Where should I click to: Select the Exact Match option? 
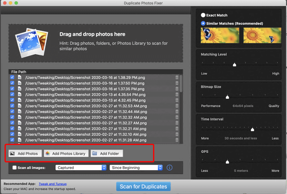[x=203, y=15]
